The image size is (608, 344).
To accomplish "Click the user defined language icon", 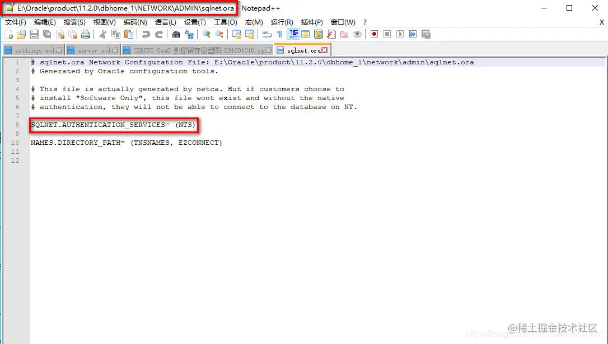I will [306, 35].
